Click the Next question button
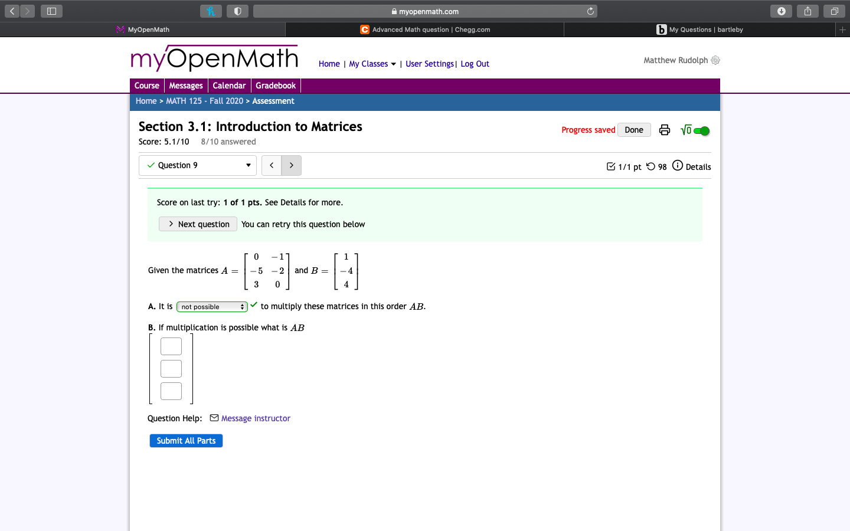The width and height of the screenshot is (850, 531). point(198,224)
